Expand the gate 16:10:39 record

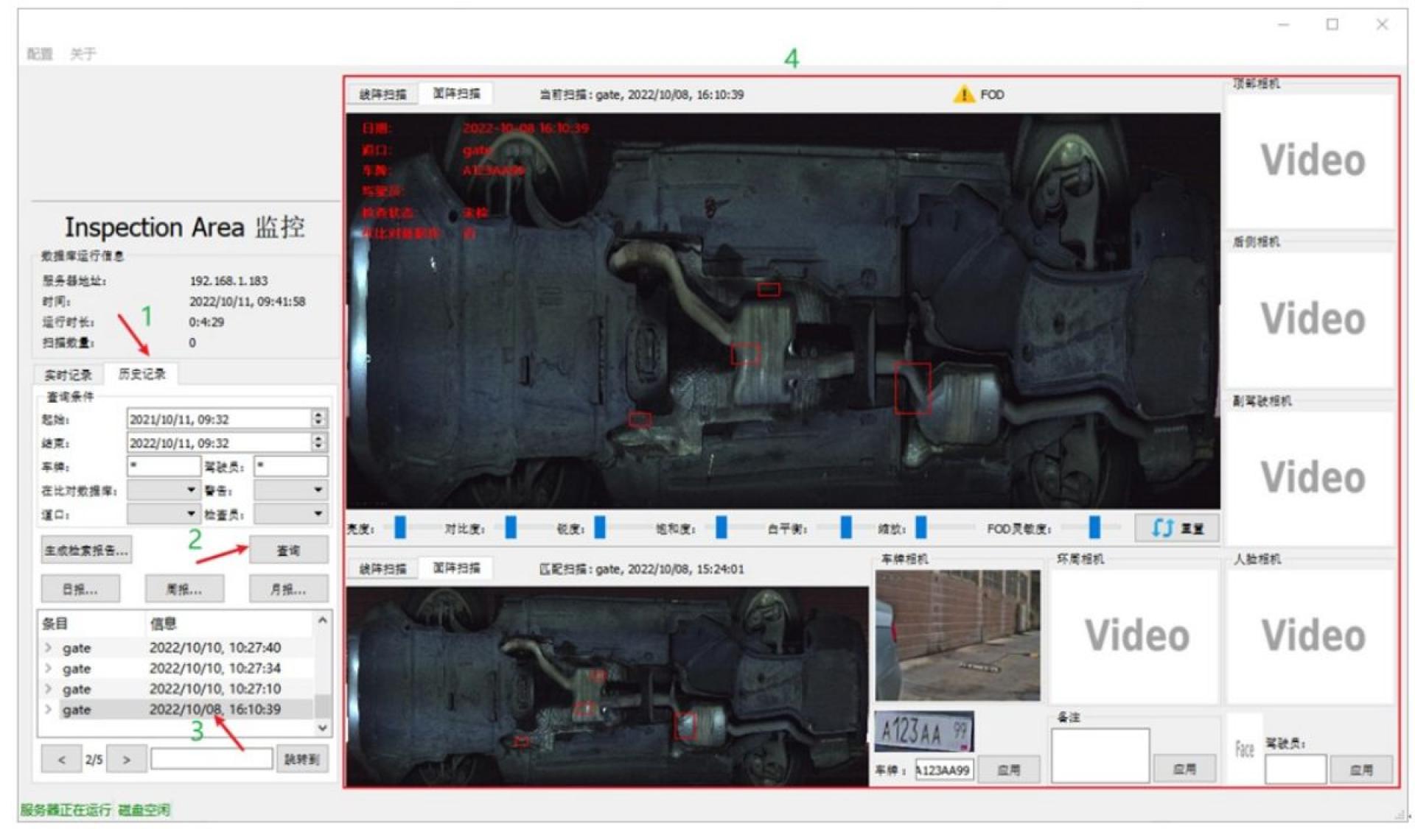[x=49, y=709]
